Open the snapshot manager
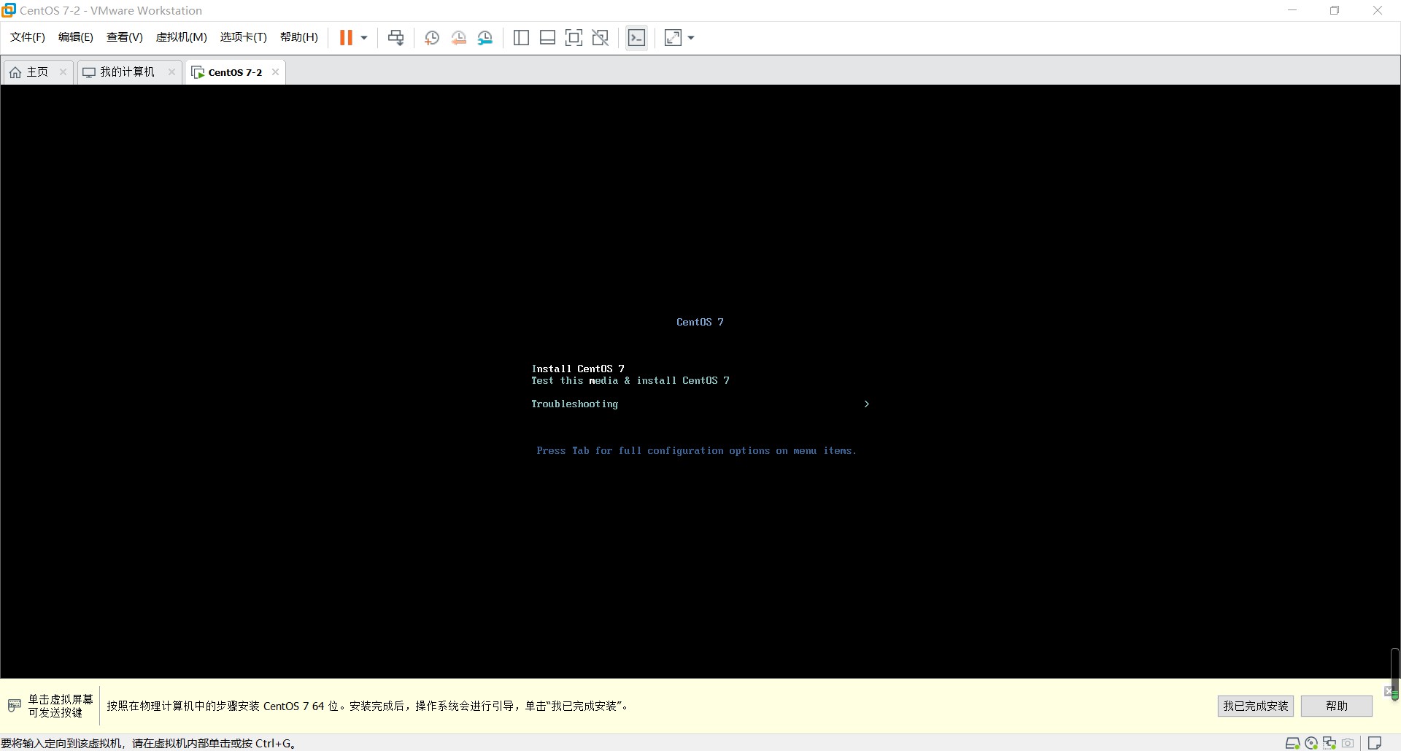The image size is (1401, 751). pyautogui.click(x=485, y=38)
